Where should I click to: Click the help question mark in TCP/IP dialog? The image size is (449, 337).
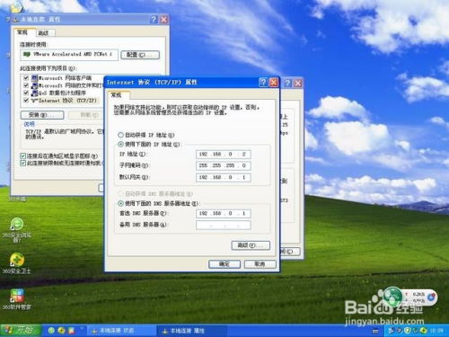click(263, 83)
